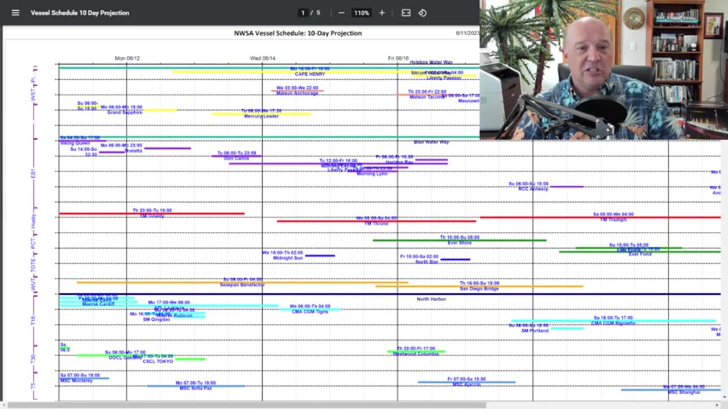Click the Don Carlos vessel label
Screen dimensions: 728x409
237,158
